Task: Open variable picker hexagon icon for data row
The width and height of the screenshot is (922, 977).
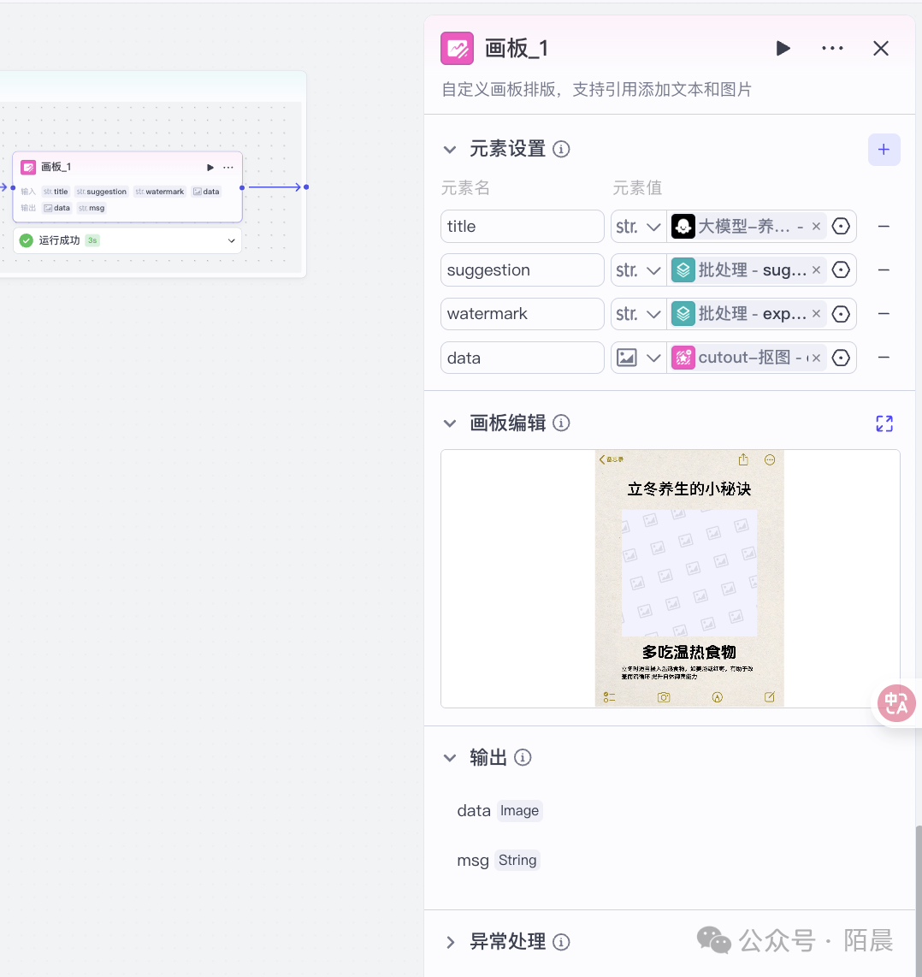Action: [841, 358]
